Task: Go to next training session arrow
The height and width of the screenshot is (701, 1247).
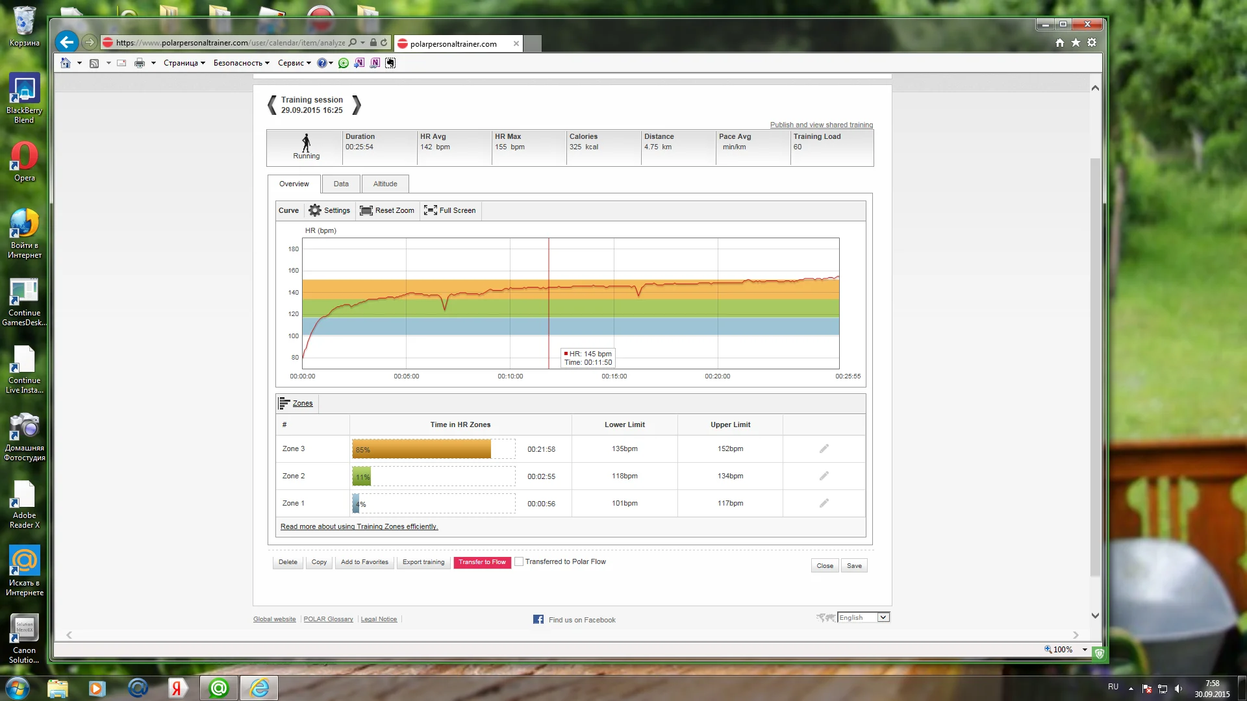Action: point(357,105)
